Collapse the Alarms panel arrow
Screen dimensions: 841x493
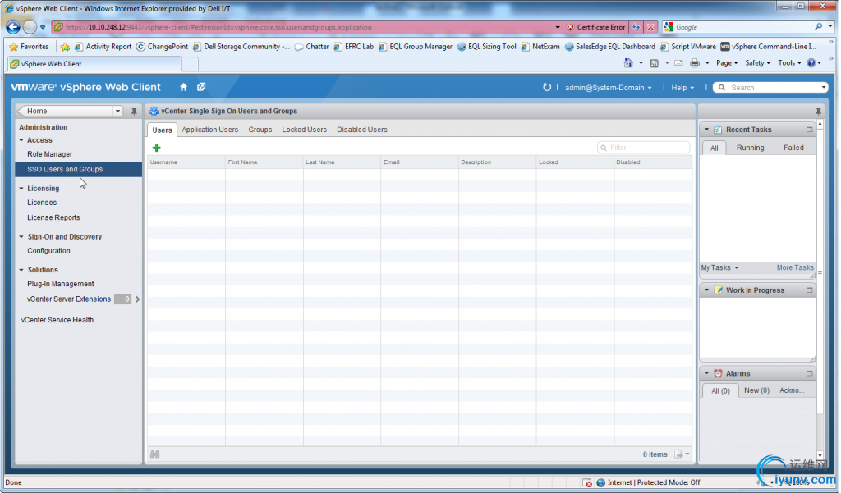coord(707,373)
